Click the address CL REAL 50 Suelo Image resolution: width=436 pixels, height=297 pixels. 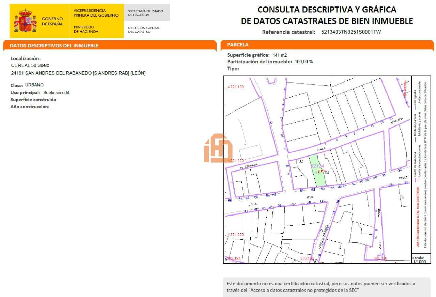tap(30, 65)
